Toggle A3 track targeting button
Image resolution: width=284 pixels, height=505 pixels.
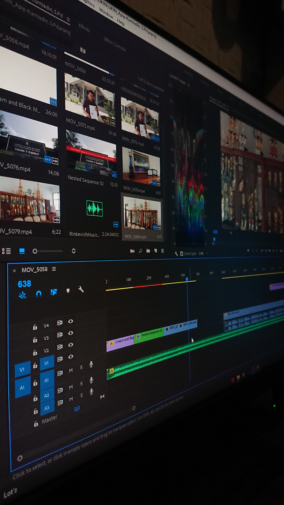(47, 408)
